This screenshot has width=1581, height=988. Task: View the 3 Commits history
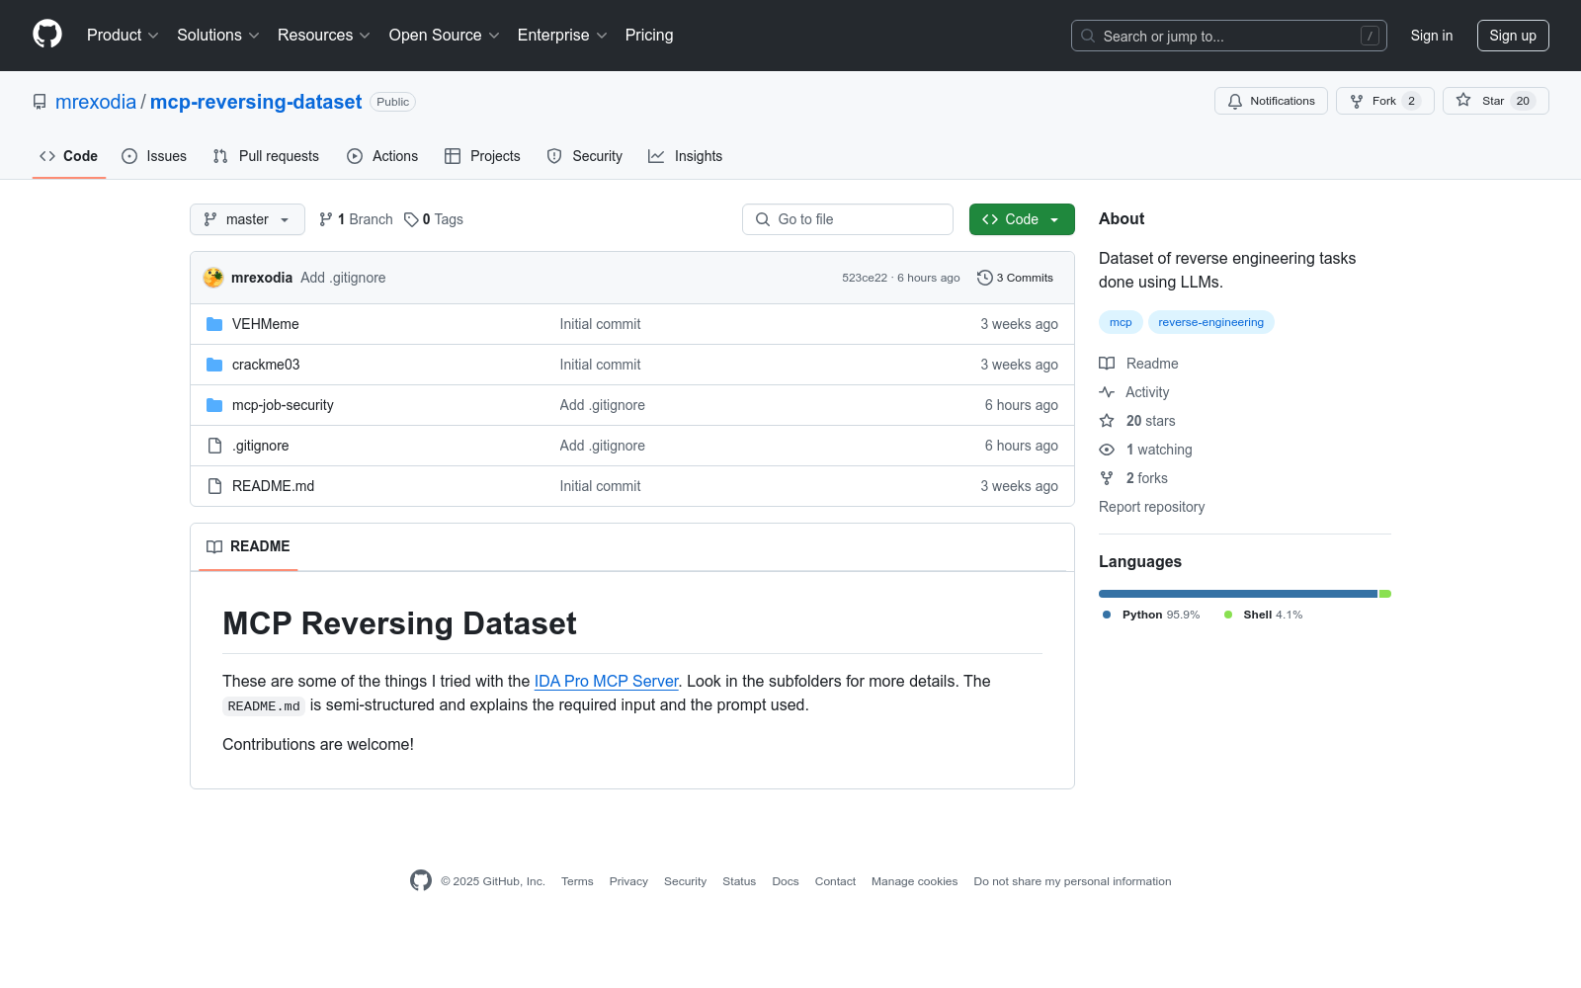[x=1015, y=278]
